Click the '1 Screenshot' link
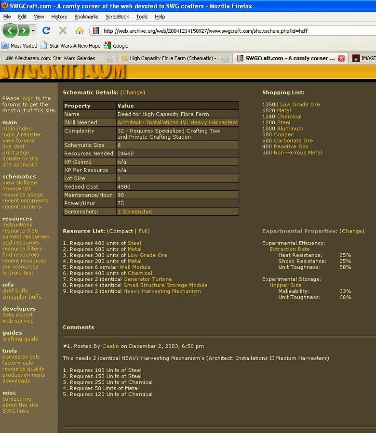 [x=134, y=211]
